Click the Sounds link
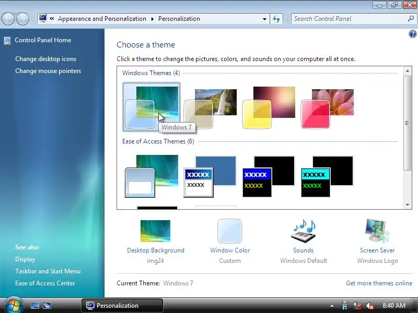This screenshot has width=418, height=313. click(304, 250)
